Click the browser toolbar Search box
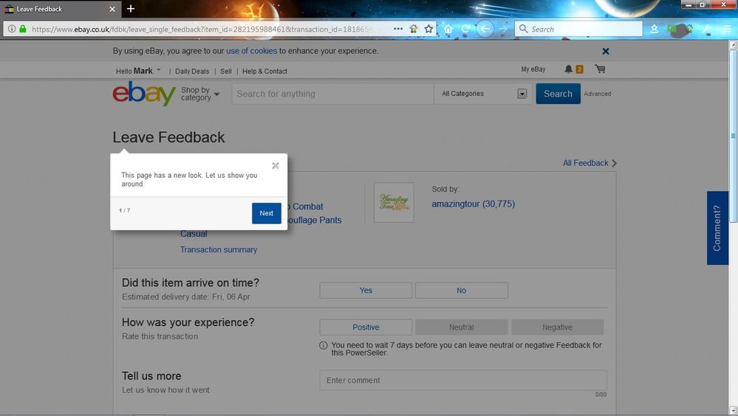Viewport: 738px width, 416px height. tap(578, 29)
